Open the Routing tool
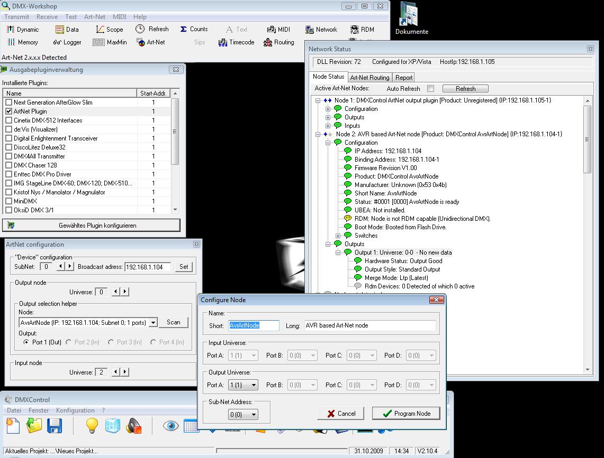The image size is (604, 458). pyautogui.click(x=278, y=42)
